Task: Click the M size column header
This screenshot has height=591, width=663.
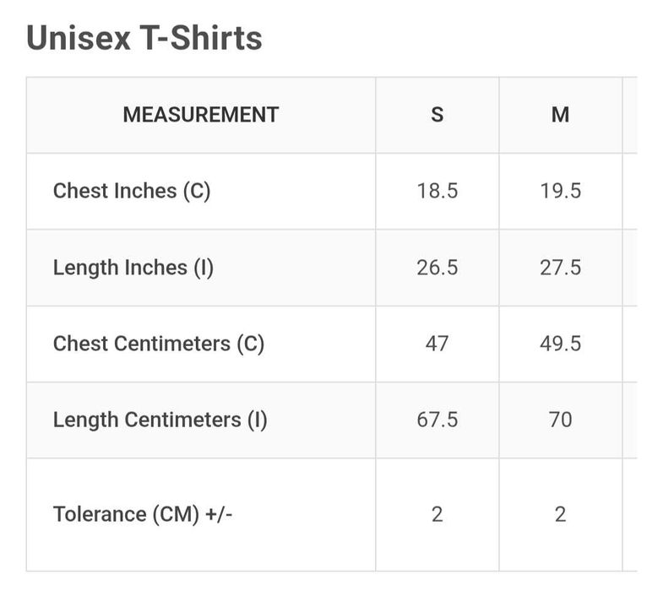Action: click(x=560, y=115)
